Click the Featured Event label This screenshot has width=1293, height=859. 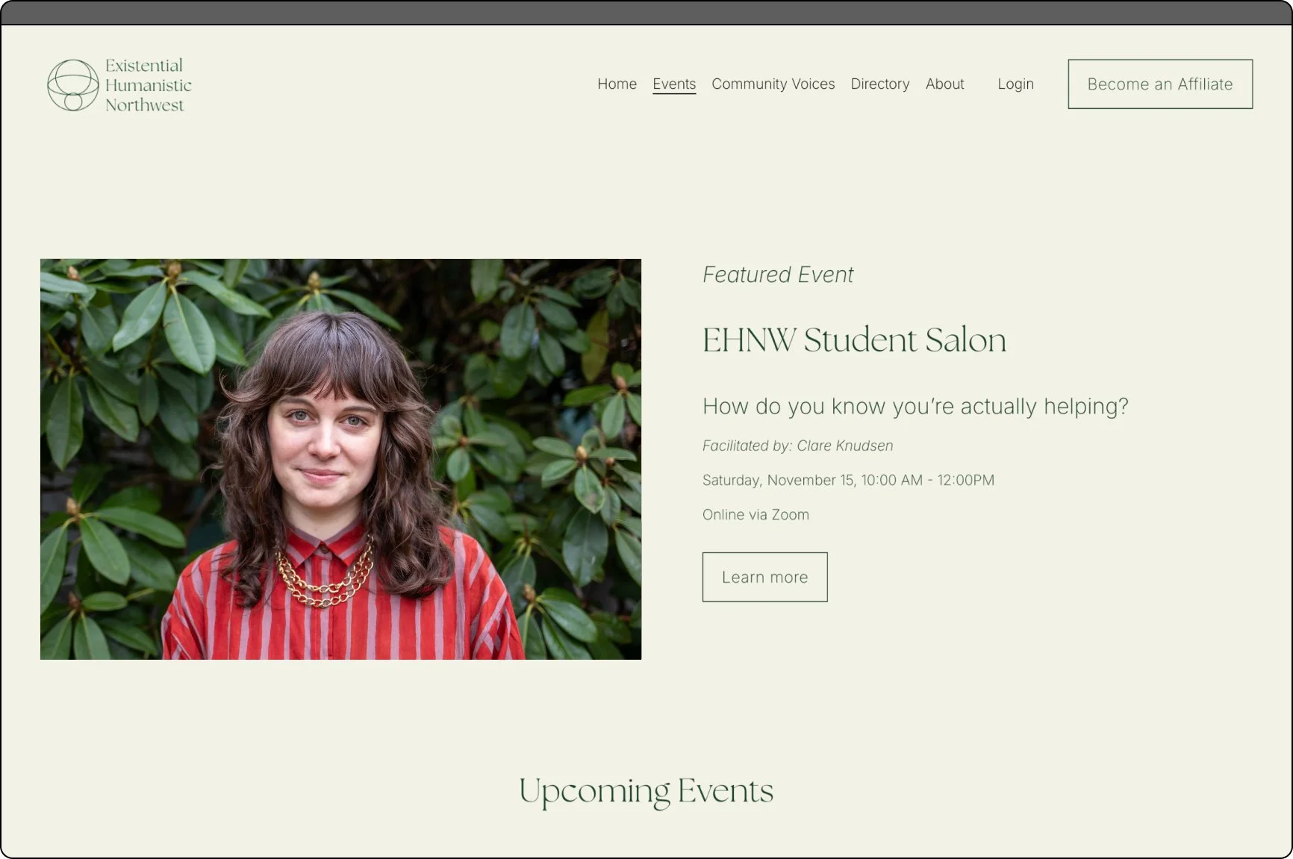777,275
